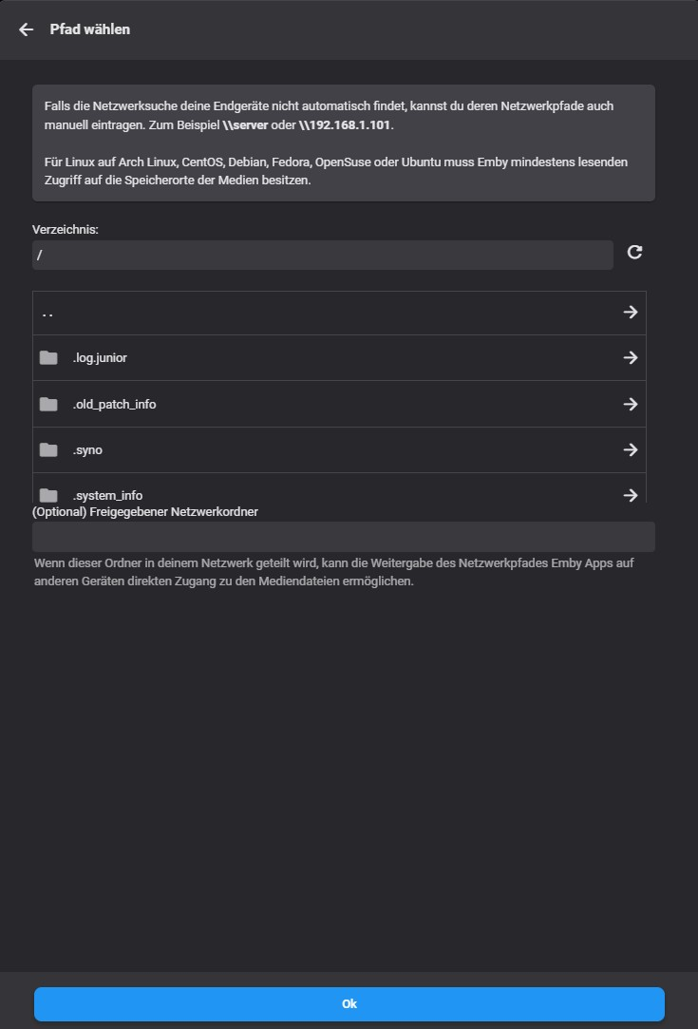Click the folder icon for .old_patch_info
698x1029 pixels.
point(48,404)
